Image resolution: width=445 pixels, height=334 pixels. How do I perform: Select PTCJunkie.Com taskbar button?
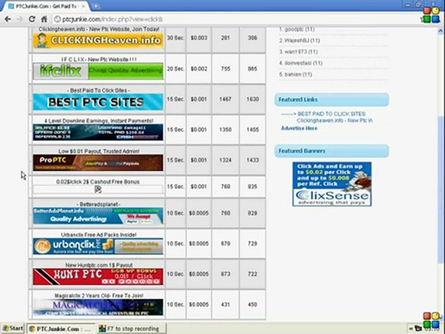tap(61, 329)
